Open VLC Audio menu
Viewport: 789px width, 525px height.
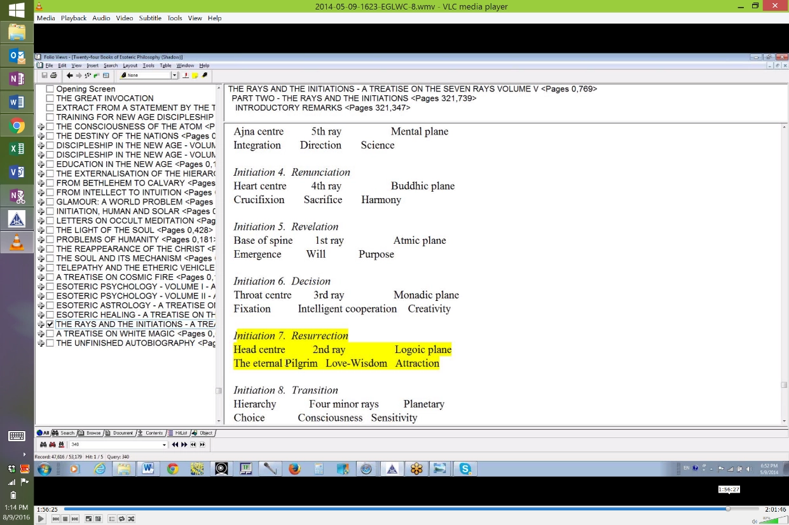point(101,18)
